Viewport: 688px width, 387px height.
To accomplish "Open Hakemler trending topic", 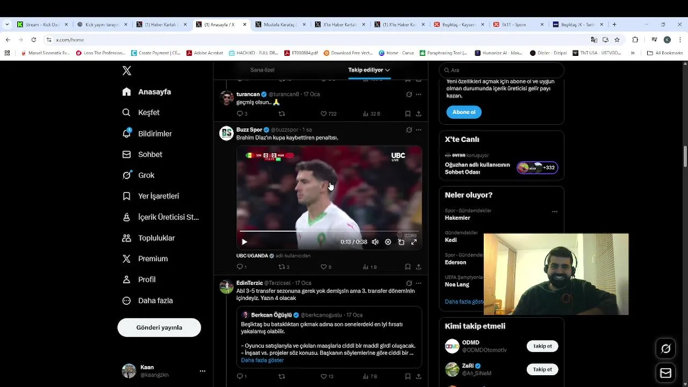I will coord(457,218).
